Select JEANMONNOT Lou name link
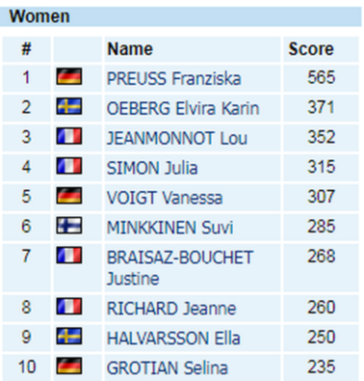Image resolution: width=364 pixels, height=381 pixels. [177, 138]
